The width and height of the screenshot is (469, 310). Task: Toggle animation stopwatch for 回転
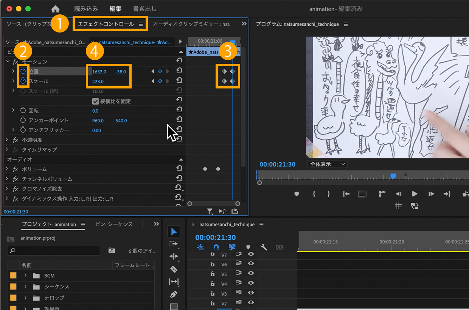tap(23, 110)
